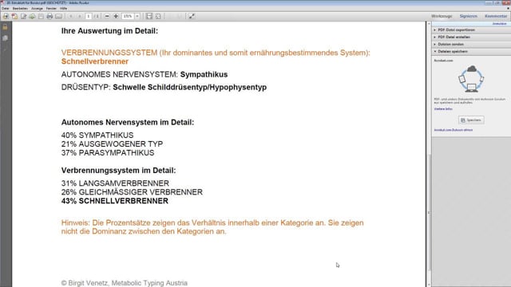Click the '43% SCHNELLVERBRENNER' line
This screenshot has height=287, width=511.
point(115,201)
